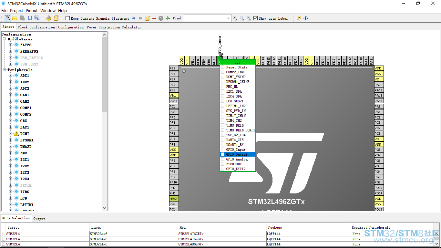Expand the FREERTOS node
This screenshot has width=441, height=248.
pos(11,51)
